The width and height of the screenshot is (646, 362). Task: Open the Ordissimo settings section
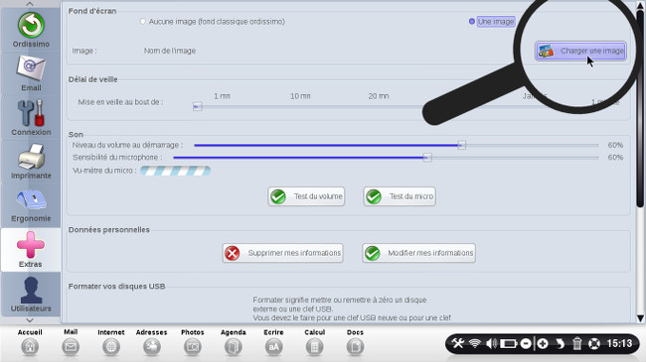coord(31,30)
